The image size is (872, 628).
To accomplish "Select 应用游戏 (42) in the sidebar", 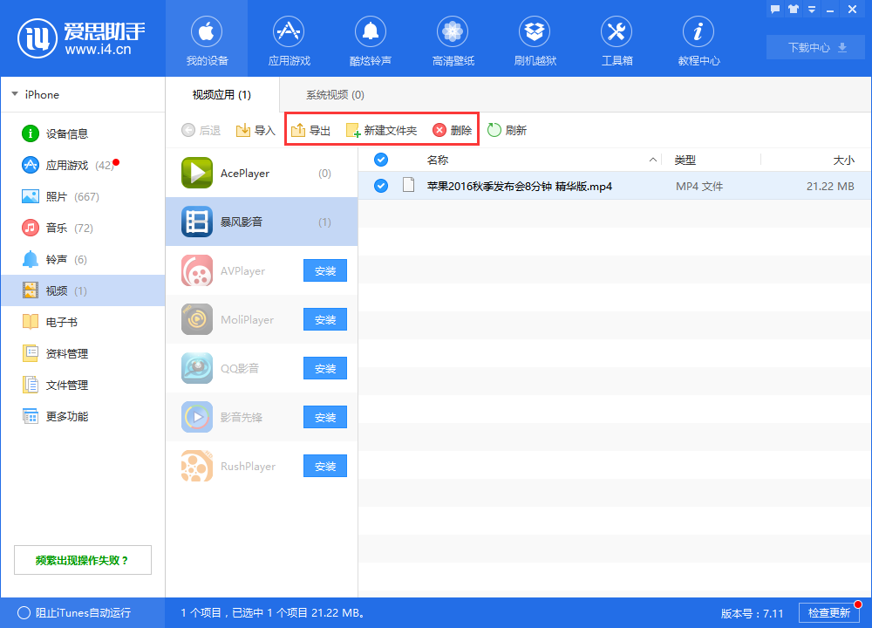I will [x=84, y=165].
